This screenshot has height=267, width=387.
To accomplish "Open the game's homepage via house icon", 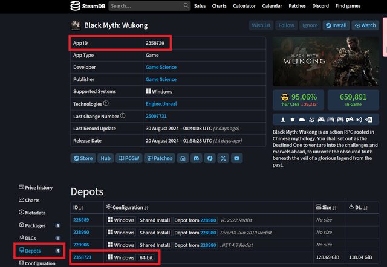I will point(183,158).
